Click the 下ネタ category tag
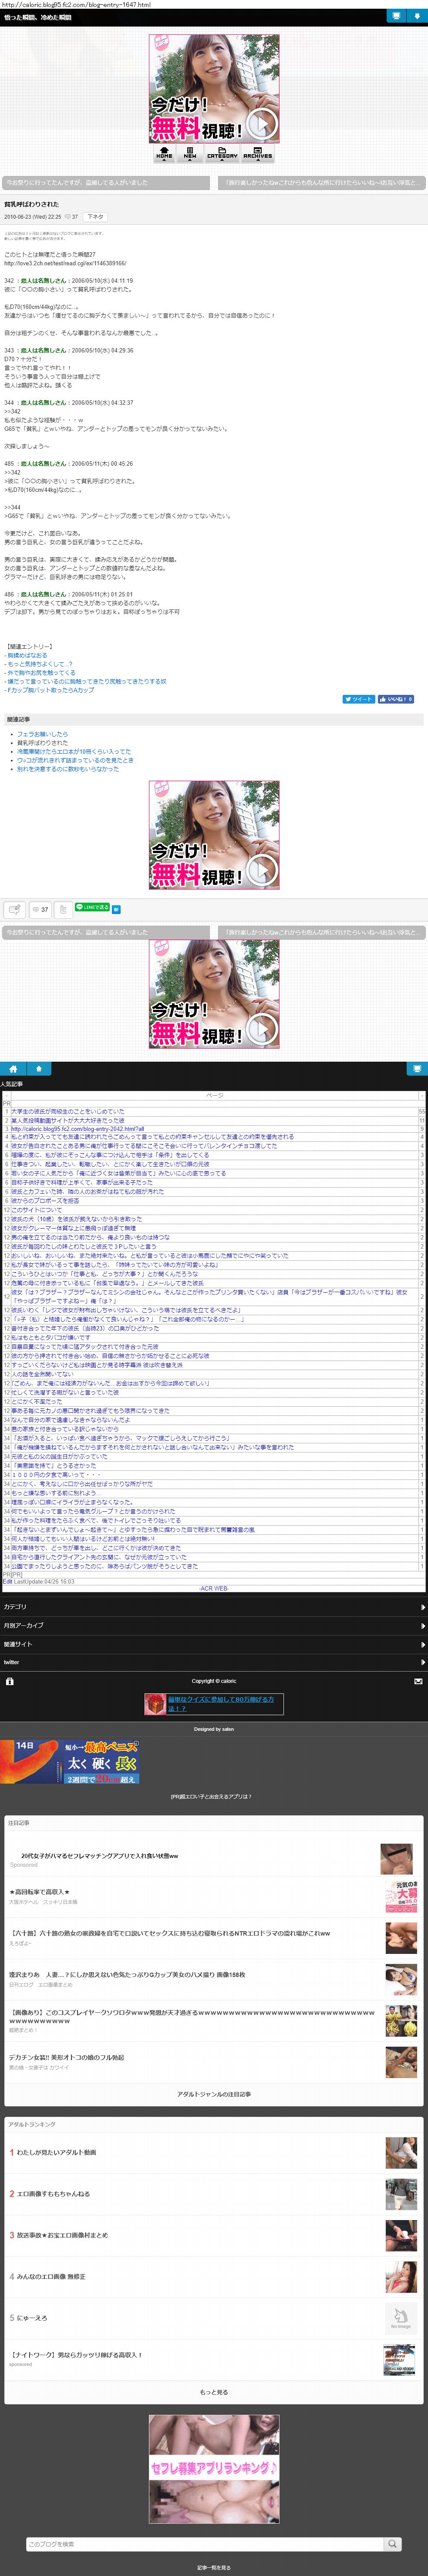The image size is (428, 2576). [x=95, y=216]
